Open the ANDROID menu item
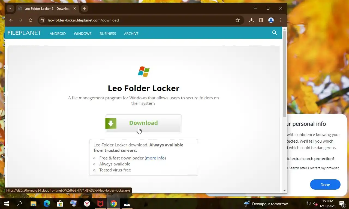The width and height of the screenshot is (349, 209). (x=58, y=33)
